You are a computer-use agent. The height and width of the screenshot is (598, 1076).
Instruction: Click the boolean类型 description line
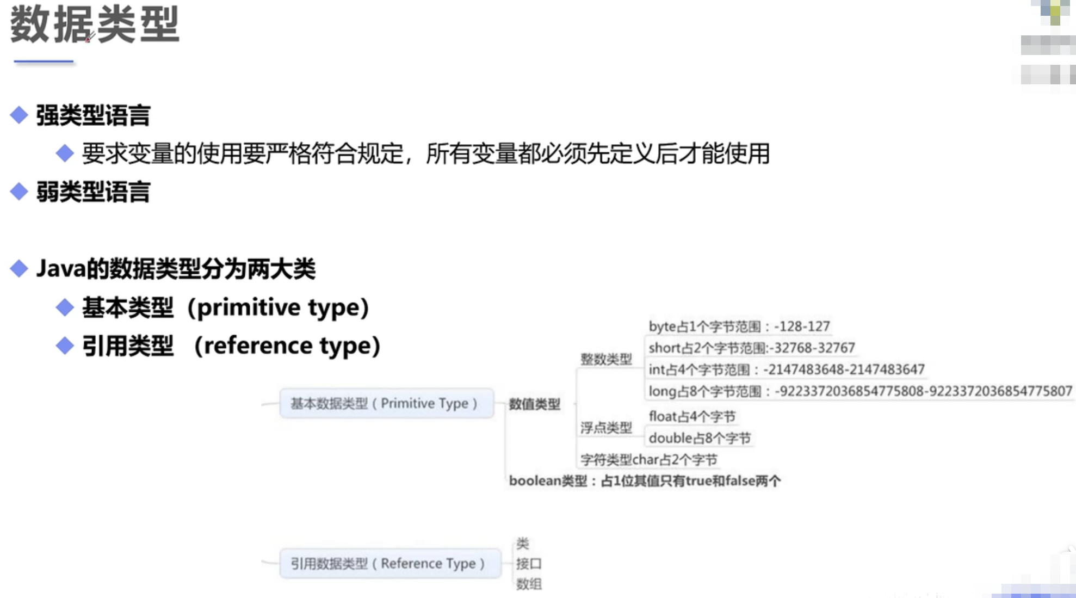(x=644, y=481)
